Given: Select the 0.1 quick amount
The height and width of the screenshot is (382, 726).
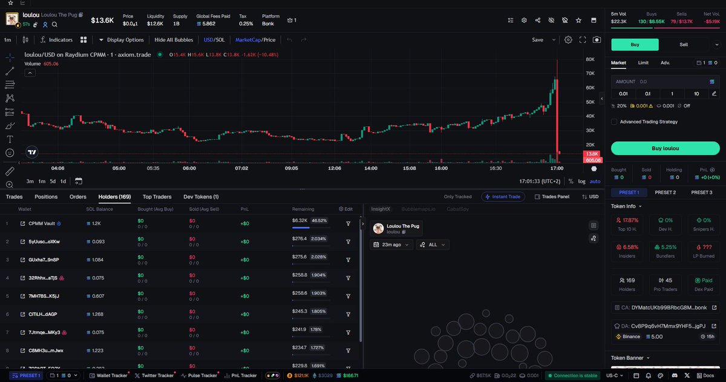Looking at the screenshot, I should (x=647, y=94).
